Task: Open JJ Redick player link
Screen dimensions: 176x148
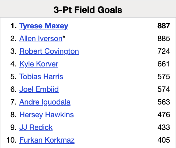Action: (x=36, y=127)
